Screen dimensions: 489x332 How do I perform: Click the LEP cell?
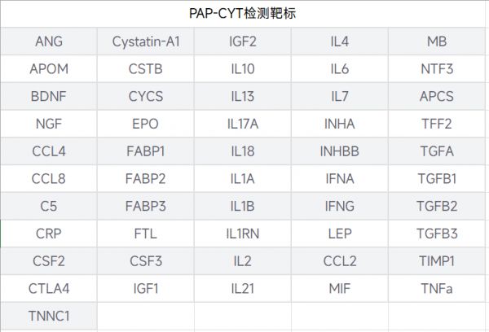340,234
